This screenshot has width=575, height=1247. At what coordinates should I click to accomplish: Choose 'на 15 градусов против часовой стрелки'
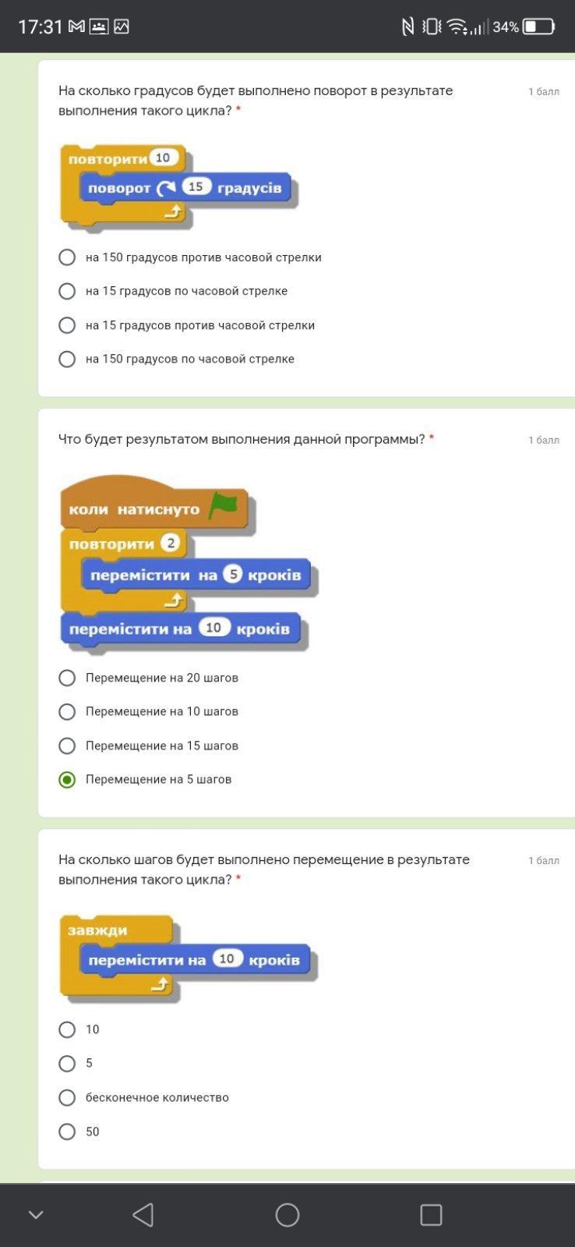(x=68, y=325)
